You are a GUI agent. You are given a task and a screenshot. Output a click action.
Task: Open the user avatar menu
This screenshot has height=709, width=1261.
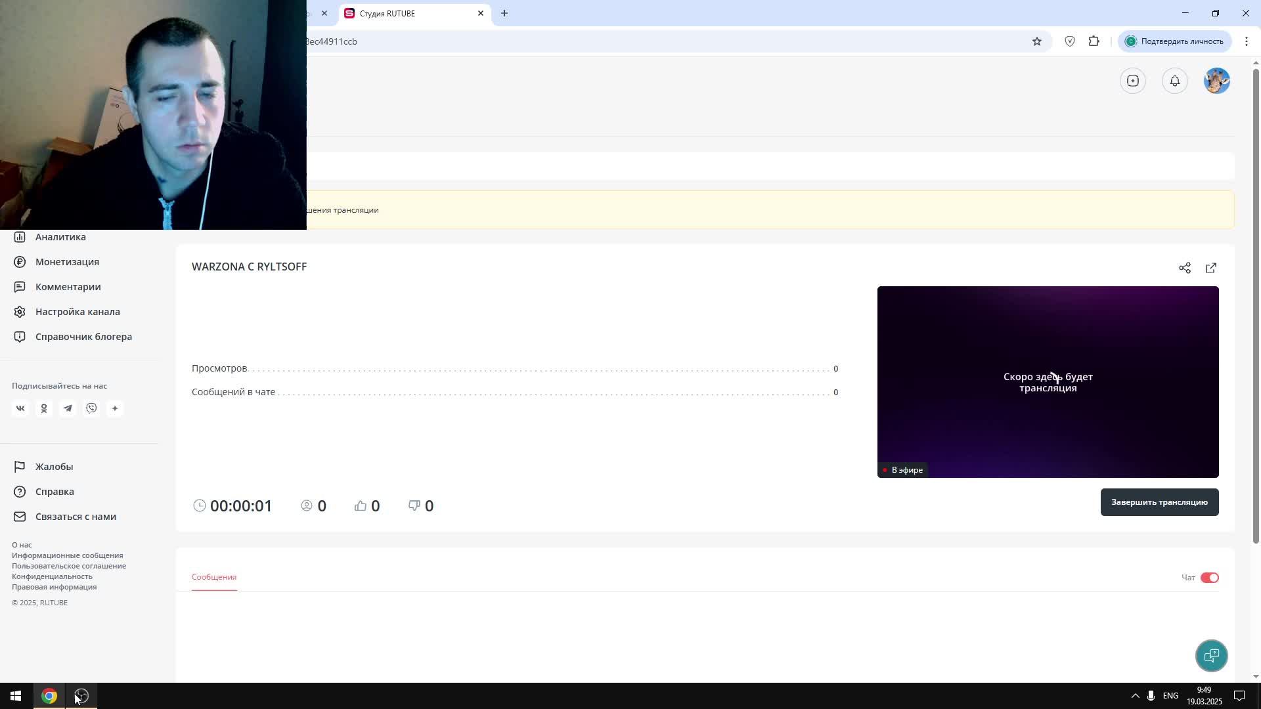[x=1216, y=81]
